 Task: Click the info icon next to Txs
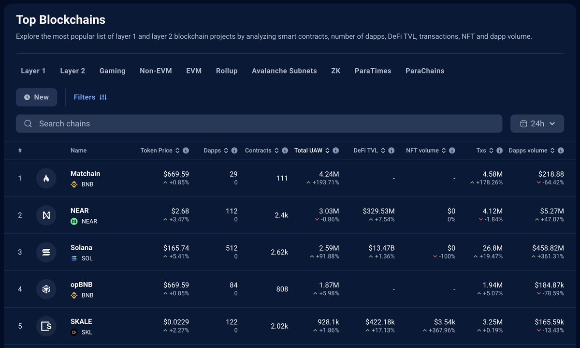click(x=499, y=151)
